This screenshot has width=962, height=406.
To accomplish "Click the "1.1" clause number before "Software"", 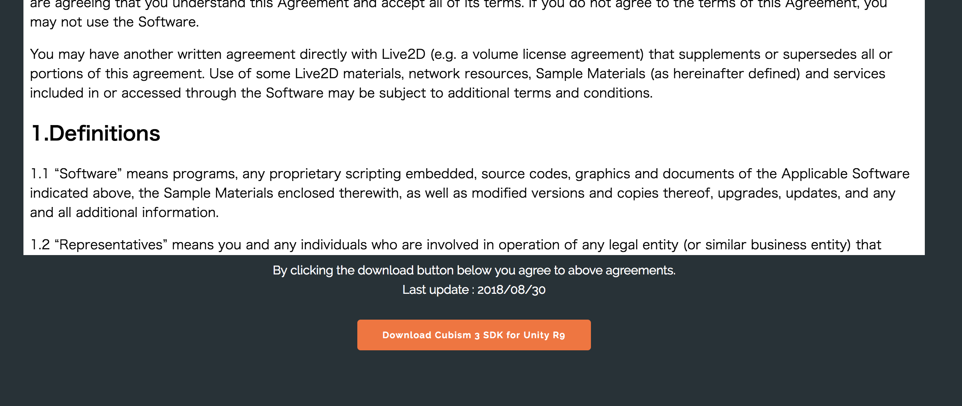I will coord(40,174).
